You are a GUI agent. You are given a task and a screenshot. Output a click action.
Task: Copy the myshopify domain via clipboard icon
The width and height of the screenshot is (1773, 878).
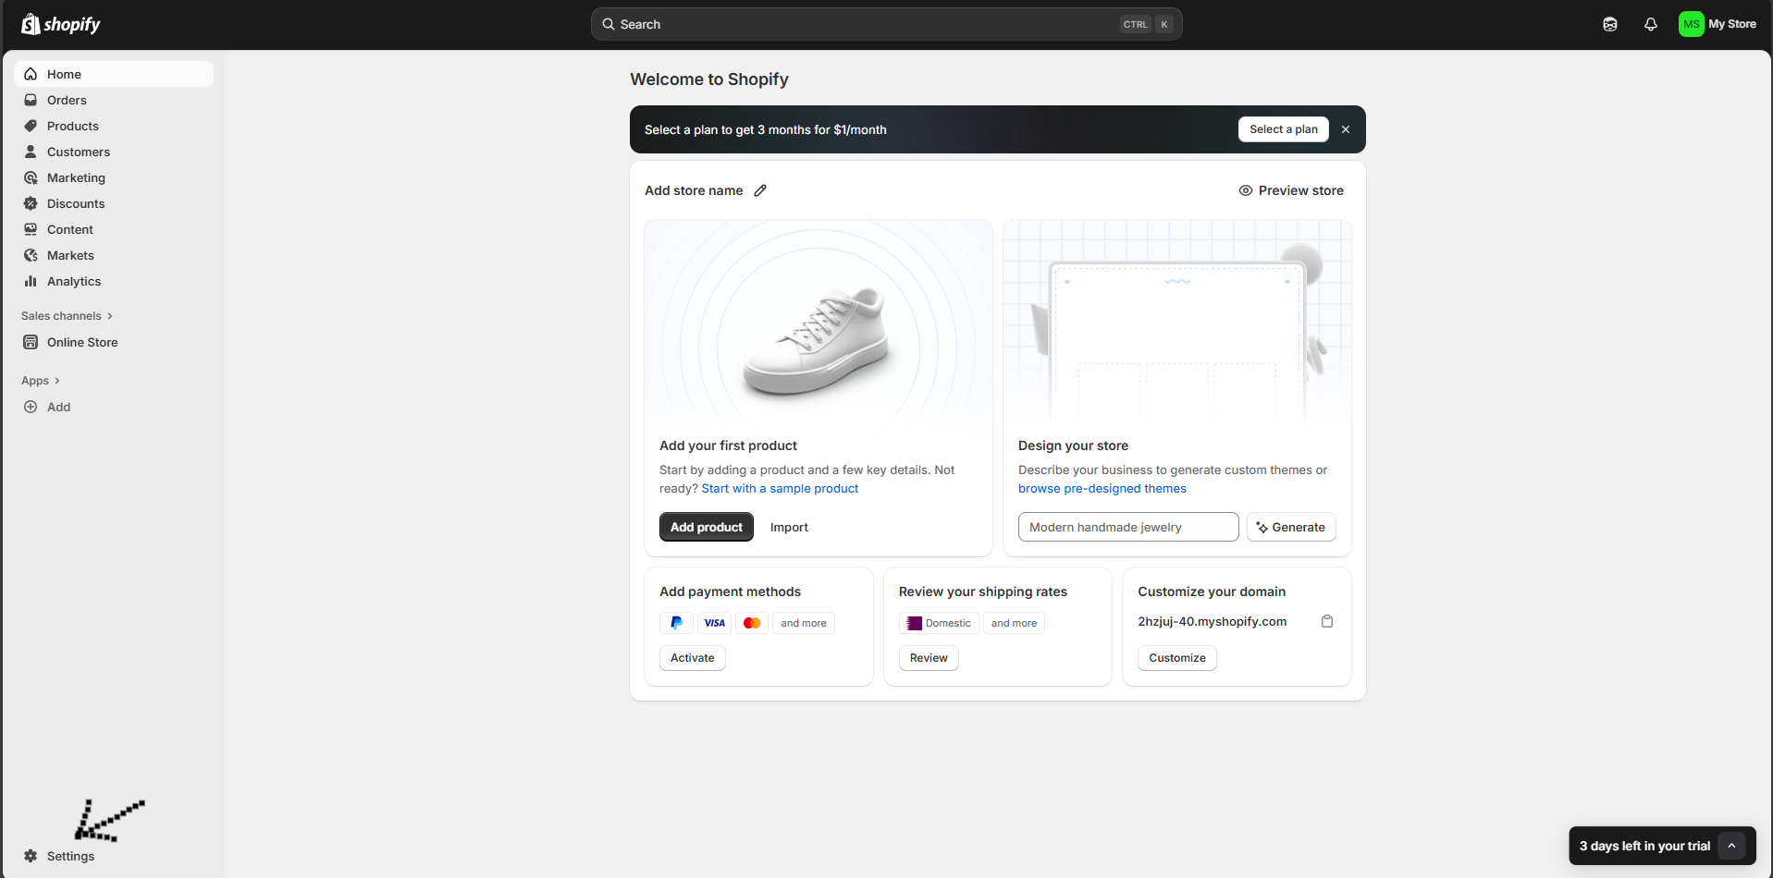[x=1327, y=621]
